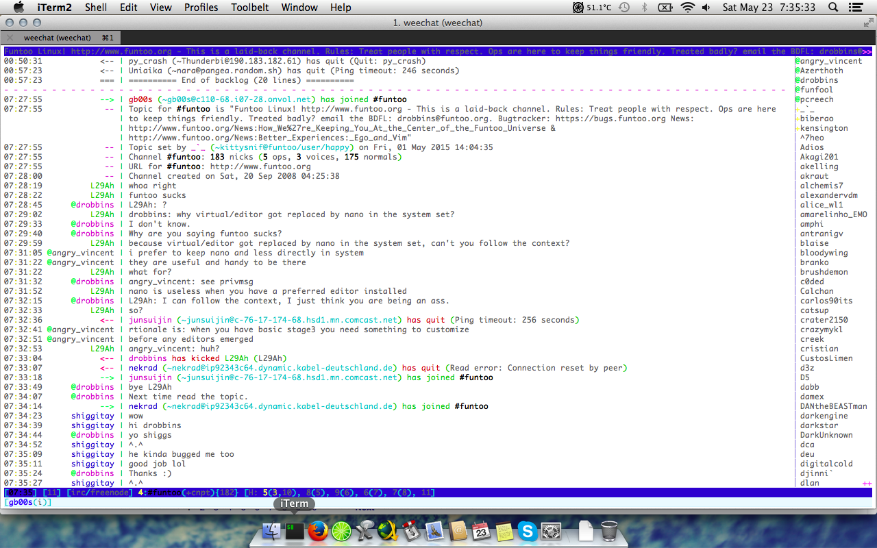Click @angry_vincent in the nick list
Viewport: 877px width, 548px height.
pyautogui.click(x=828, y=61)
